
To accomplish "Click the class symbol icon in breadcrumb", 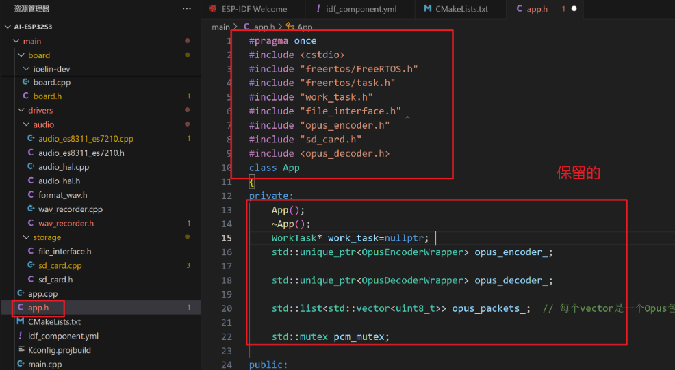I will (290, 27).
